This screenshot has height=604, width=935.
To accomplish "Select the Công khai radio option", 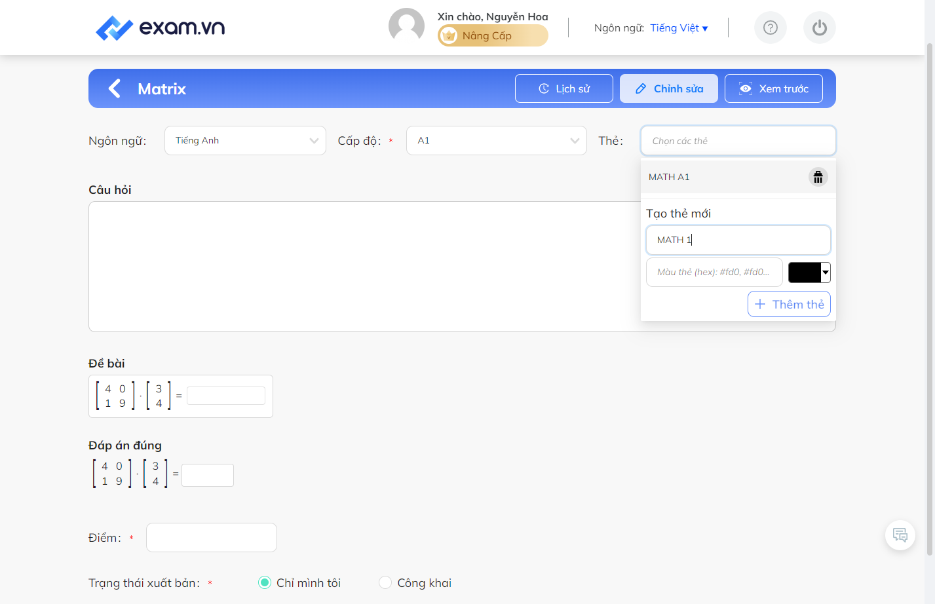I will 385,582.
